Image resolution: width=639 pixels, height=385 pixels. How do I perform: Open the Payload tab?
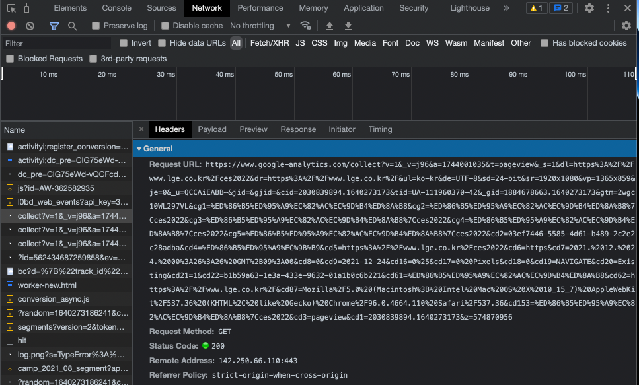coord(212,129)
